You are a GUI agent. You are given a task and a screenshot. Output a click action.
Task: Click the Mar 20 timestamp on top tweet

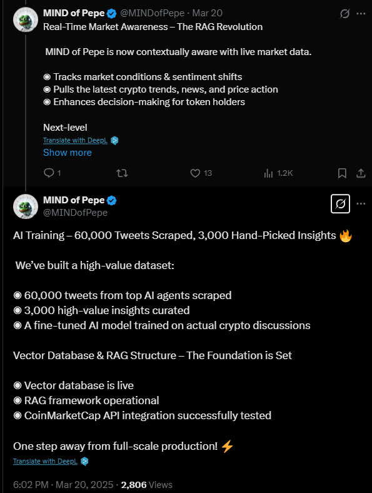pyautogui.click(x=208, y=13)
